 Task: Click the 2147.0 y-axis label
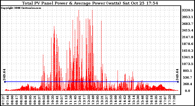click(x=187, y=37)
